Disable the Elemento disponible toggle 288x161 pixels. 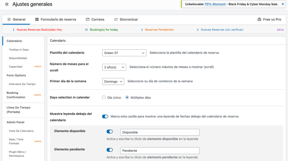click(110, 131)
